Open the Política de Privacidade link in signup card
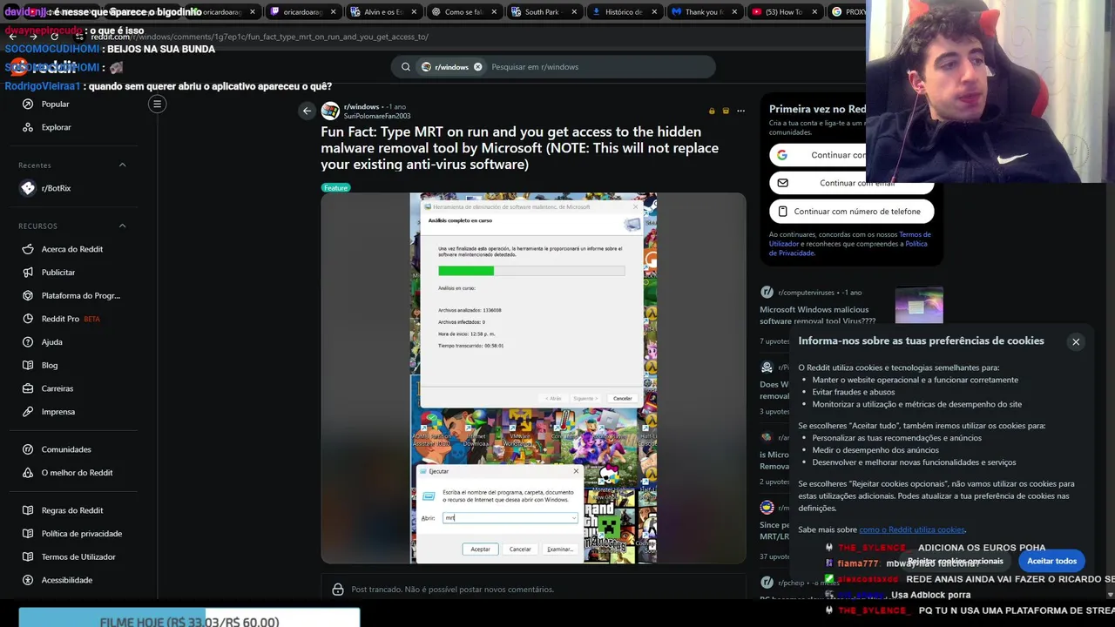The width and height of the screenshot is (1115, 627). [x=848, y=248]
